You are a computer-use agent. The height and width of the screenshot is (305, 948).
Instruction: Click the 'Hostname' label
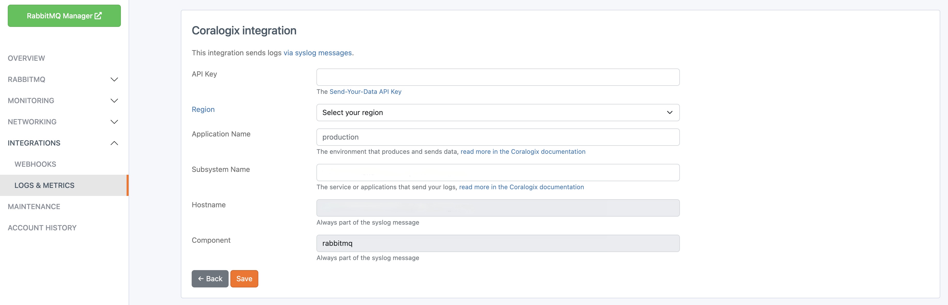tap(209, 205)
